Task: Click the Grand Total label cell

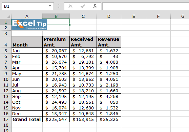Action: [x=27, y=119]
